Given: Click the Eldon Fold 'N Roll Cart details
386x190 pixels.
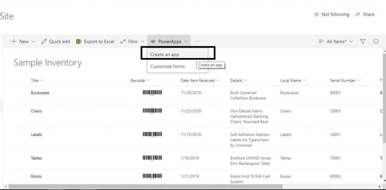Looking at the screenshot, I should pos(250,179).
